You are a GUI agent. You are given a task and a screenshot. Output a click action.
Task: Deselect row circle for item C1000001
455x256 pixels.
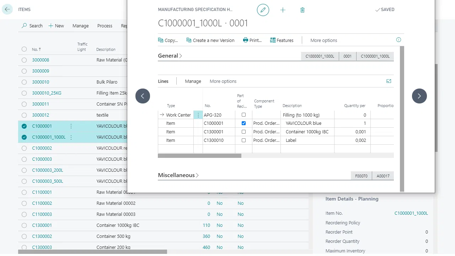[24, 126]
